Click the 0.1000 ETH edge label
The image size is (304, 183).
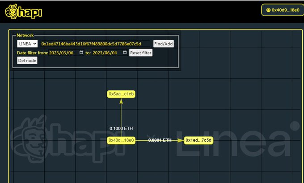[x=121, y=128]
